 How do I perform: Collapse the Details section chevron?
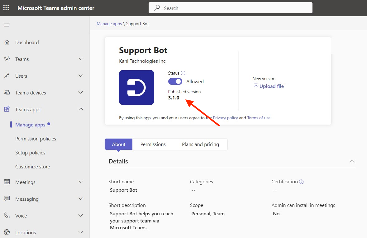tap(352, 161)
